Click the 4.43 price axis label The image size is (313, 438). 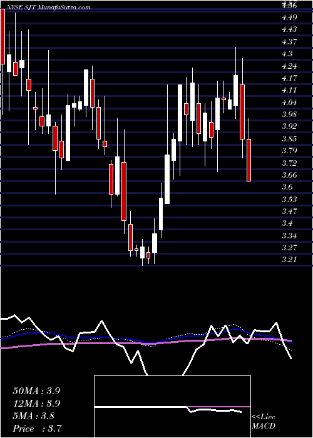tap(289, 29)
